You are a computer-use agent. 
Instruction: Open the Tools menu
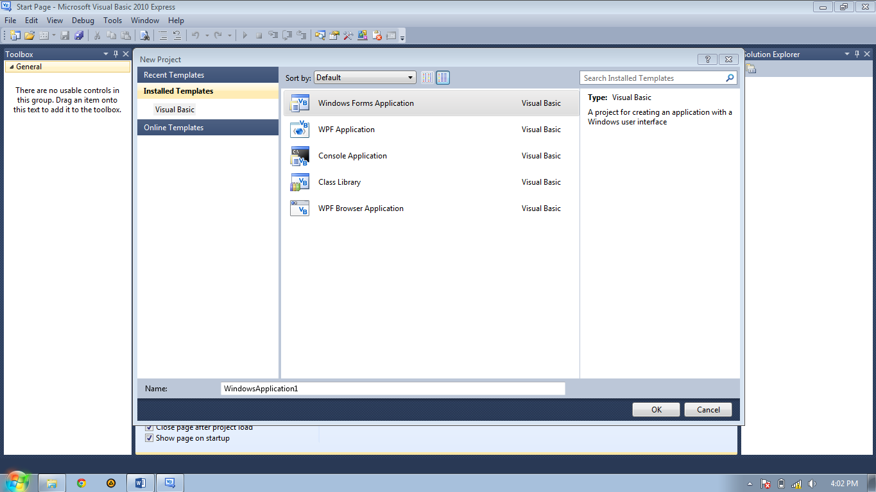coord(112,21)
